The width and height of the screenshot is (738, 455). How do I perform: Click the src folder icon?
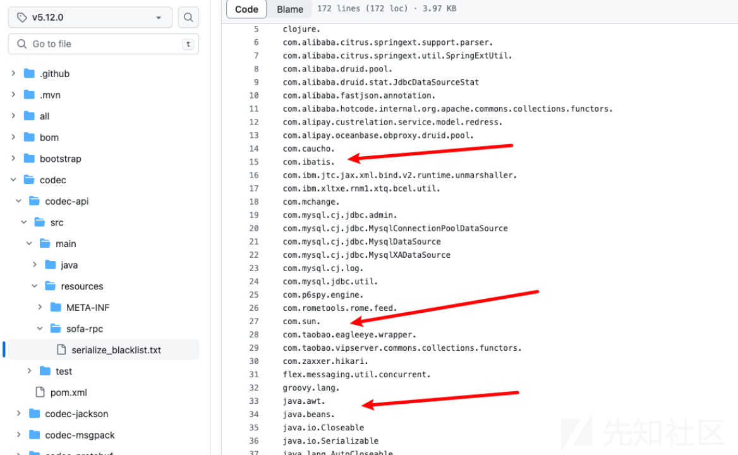[x=40, y=222]
